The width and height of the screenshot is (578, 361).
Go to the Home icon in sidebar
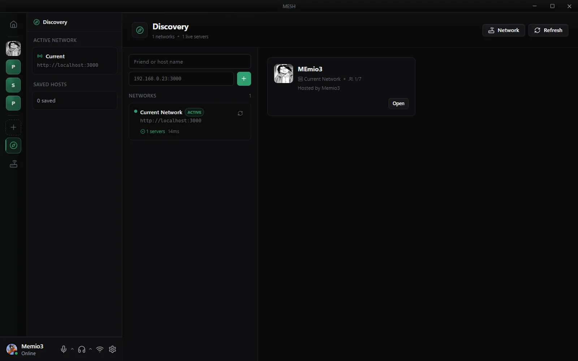coord(13,24)
